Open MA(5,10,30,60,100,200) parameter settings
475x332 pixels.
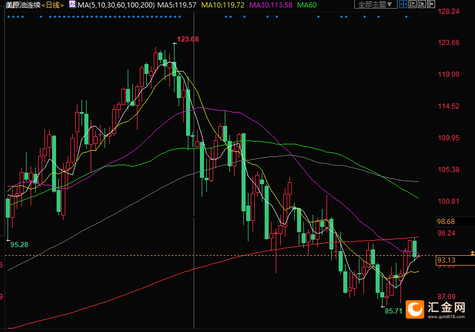(x=116, y=5)
